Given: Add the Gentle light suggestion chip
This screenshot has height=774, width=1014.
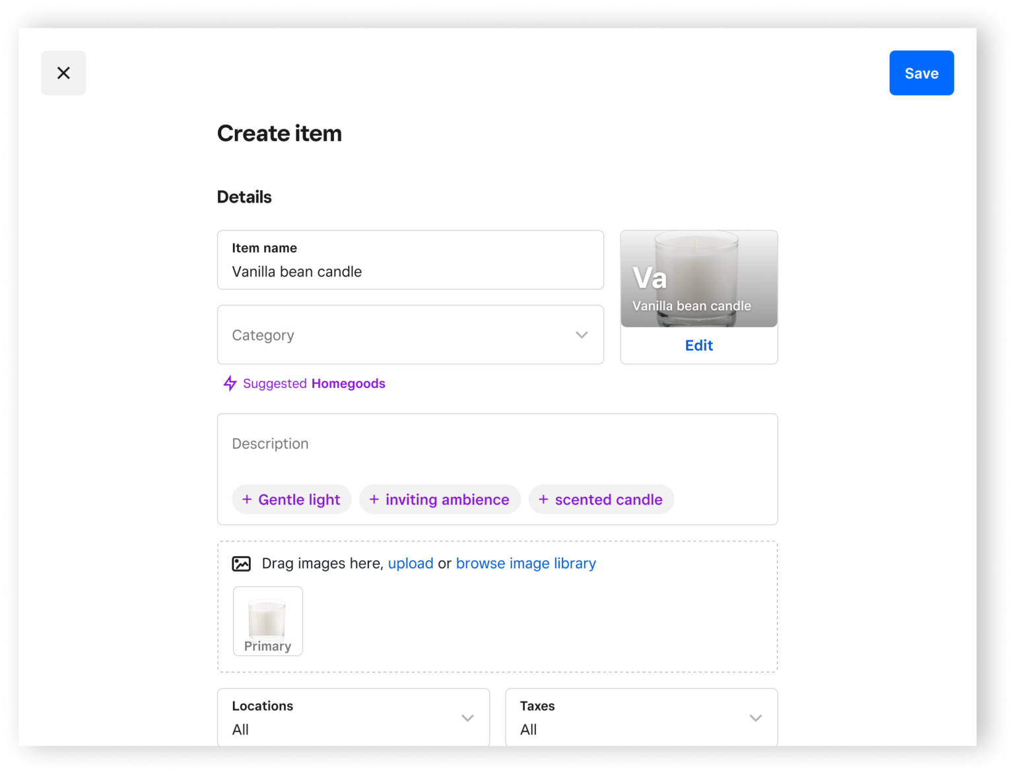Looking at the screenshot, I should pos(292,500).
